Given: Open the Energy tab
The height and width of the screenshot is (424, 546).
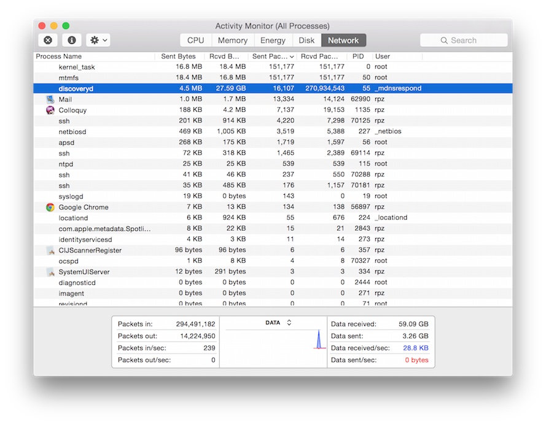Looking at the screenshot, I should click(272, 41).
